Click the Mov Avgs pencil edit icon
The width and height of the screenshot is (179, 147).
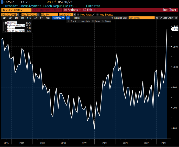[94, 15]
